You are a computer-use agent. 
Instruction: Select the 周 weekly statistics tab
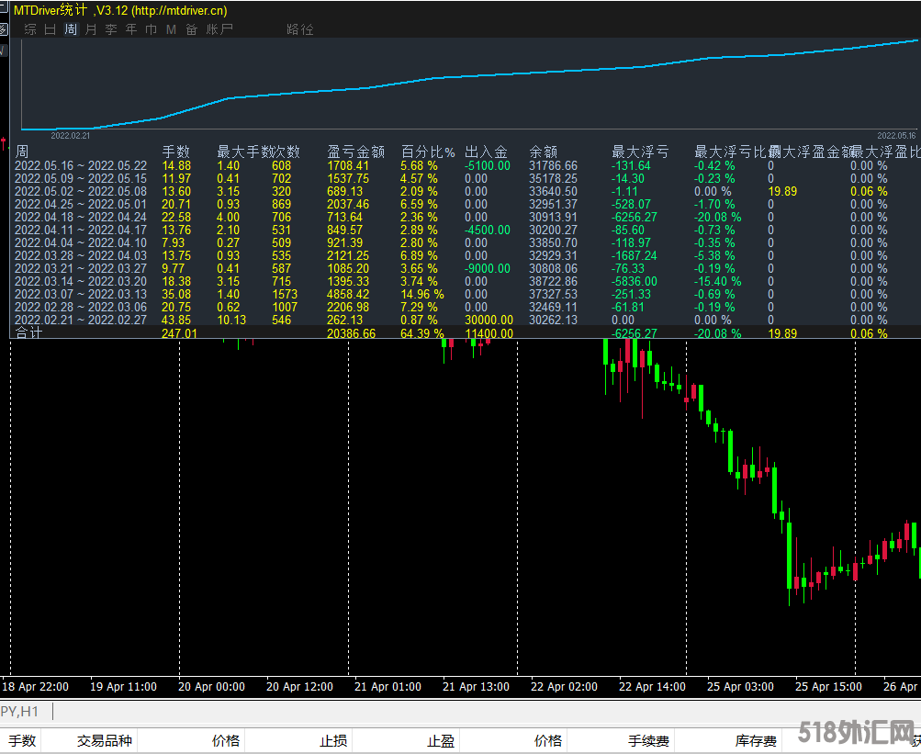[x=71, y=29]
